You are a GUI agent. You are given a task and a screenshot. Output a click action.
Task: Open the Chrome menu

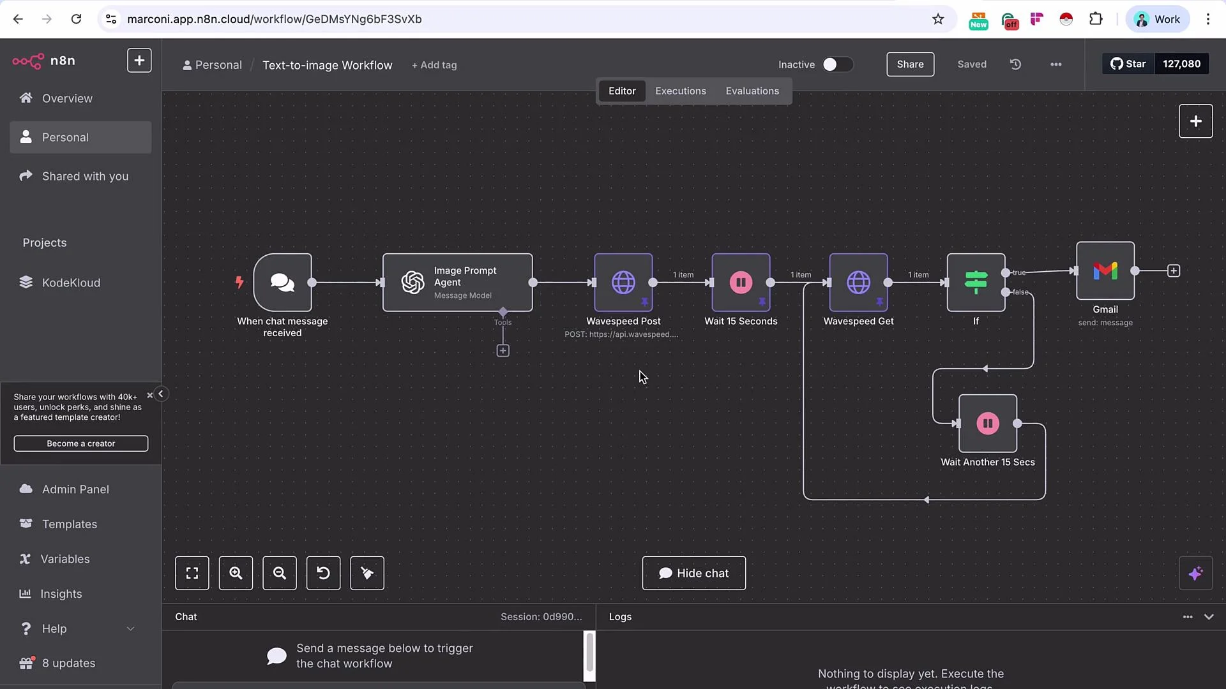[1207, 19]
